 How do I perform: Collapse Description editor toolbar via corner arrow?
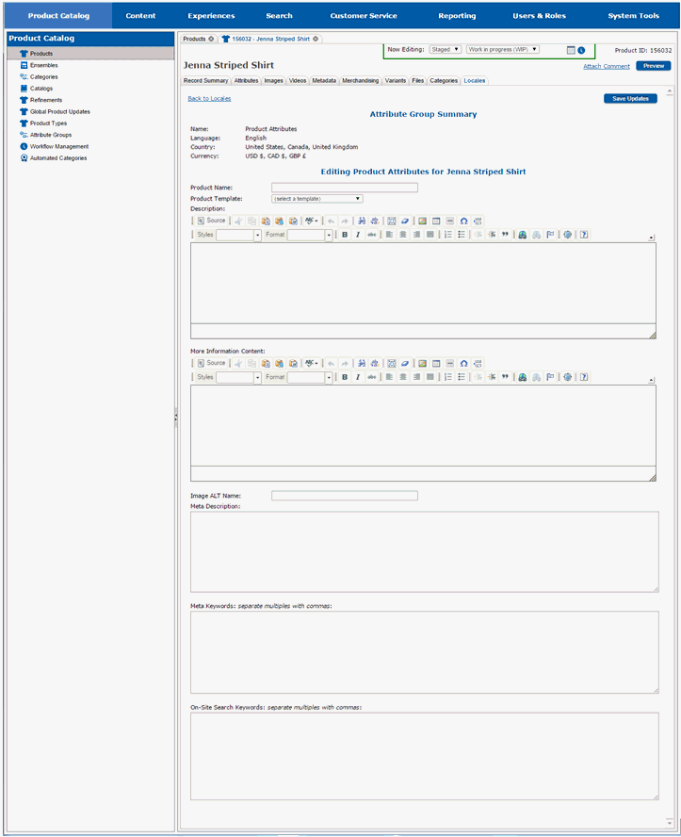(x=651, y=238)
